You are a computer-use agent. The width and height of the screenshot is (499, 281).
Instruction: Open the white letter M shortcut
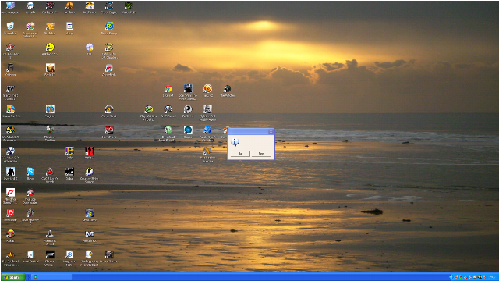90,234
